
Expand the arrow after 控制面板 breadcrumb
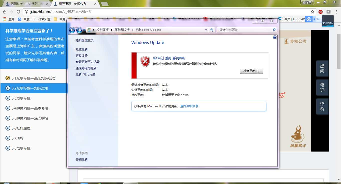112,30
